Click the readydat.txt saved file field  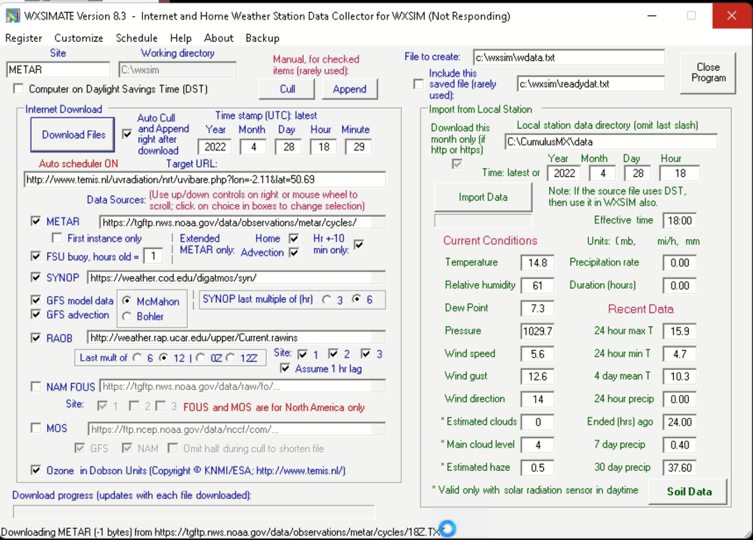pos(590,84)
